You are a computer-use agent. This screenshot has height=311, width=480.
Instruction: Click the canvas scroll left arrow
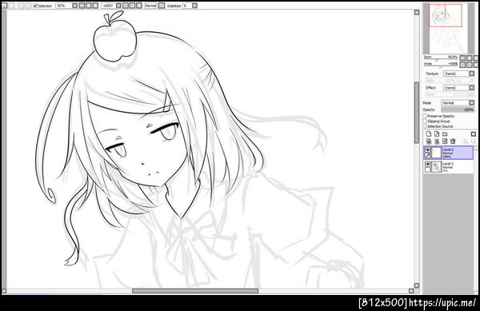[x=4, y=291]
